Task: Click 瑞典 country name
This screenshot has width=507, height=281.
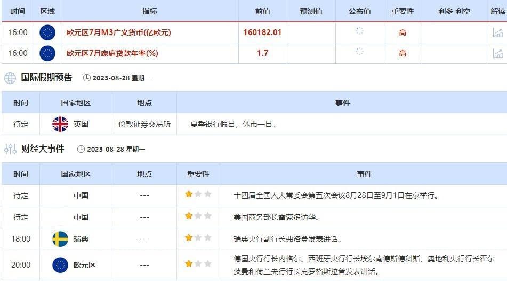Action: (x=81, y=239)
